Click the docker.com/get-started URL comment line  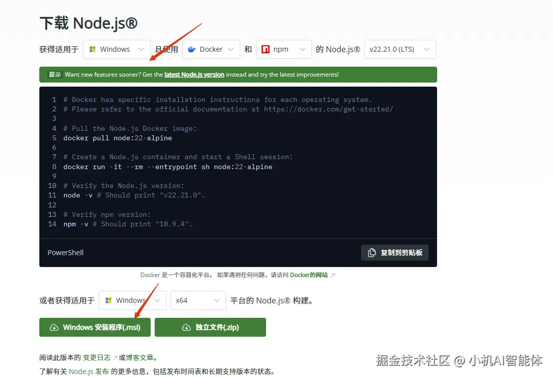228,109
